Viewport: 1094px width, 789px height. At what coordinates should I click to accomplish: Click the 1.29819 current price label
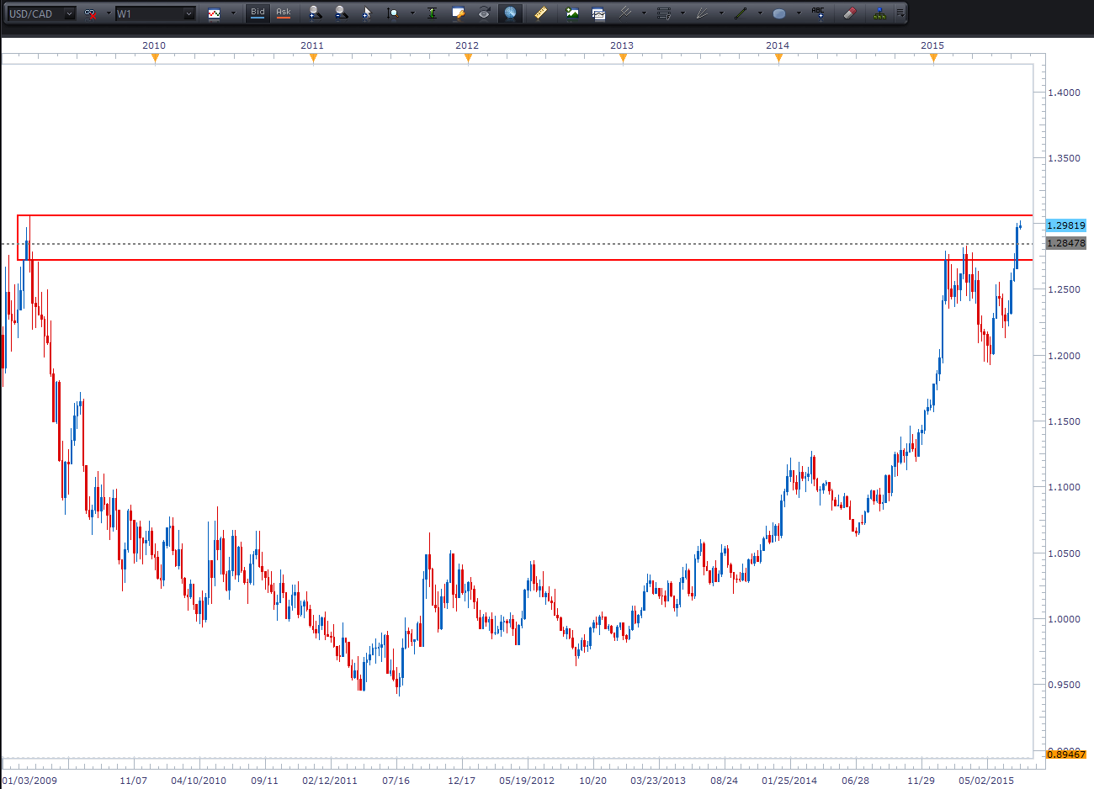(x=1065, y=225)
